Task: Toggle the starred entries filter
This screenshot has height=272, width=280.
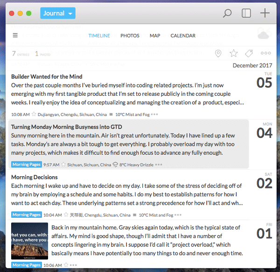Action: pos(233,54)
